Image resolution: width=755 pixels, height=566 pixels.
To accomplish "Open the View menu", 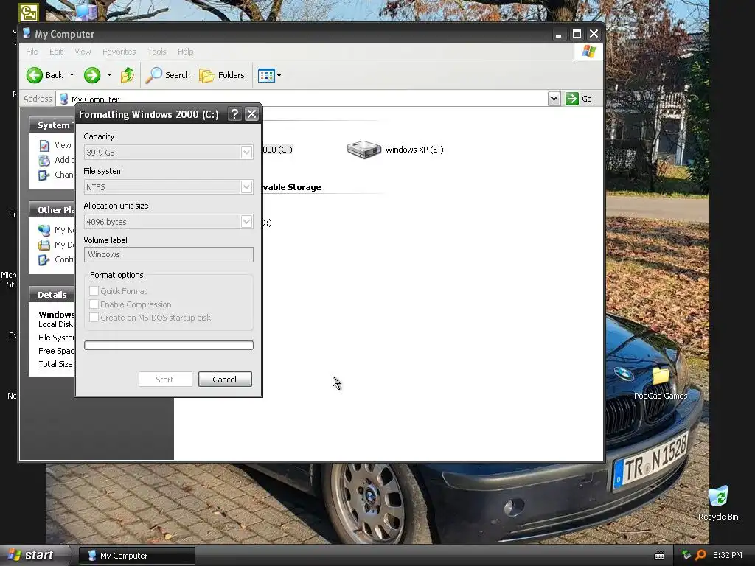I will pyautogui.click(x=83, y=52).
